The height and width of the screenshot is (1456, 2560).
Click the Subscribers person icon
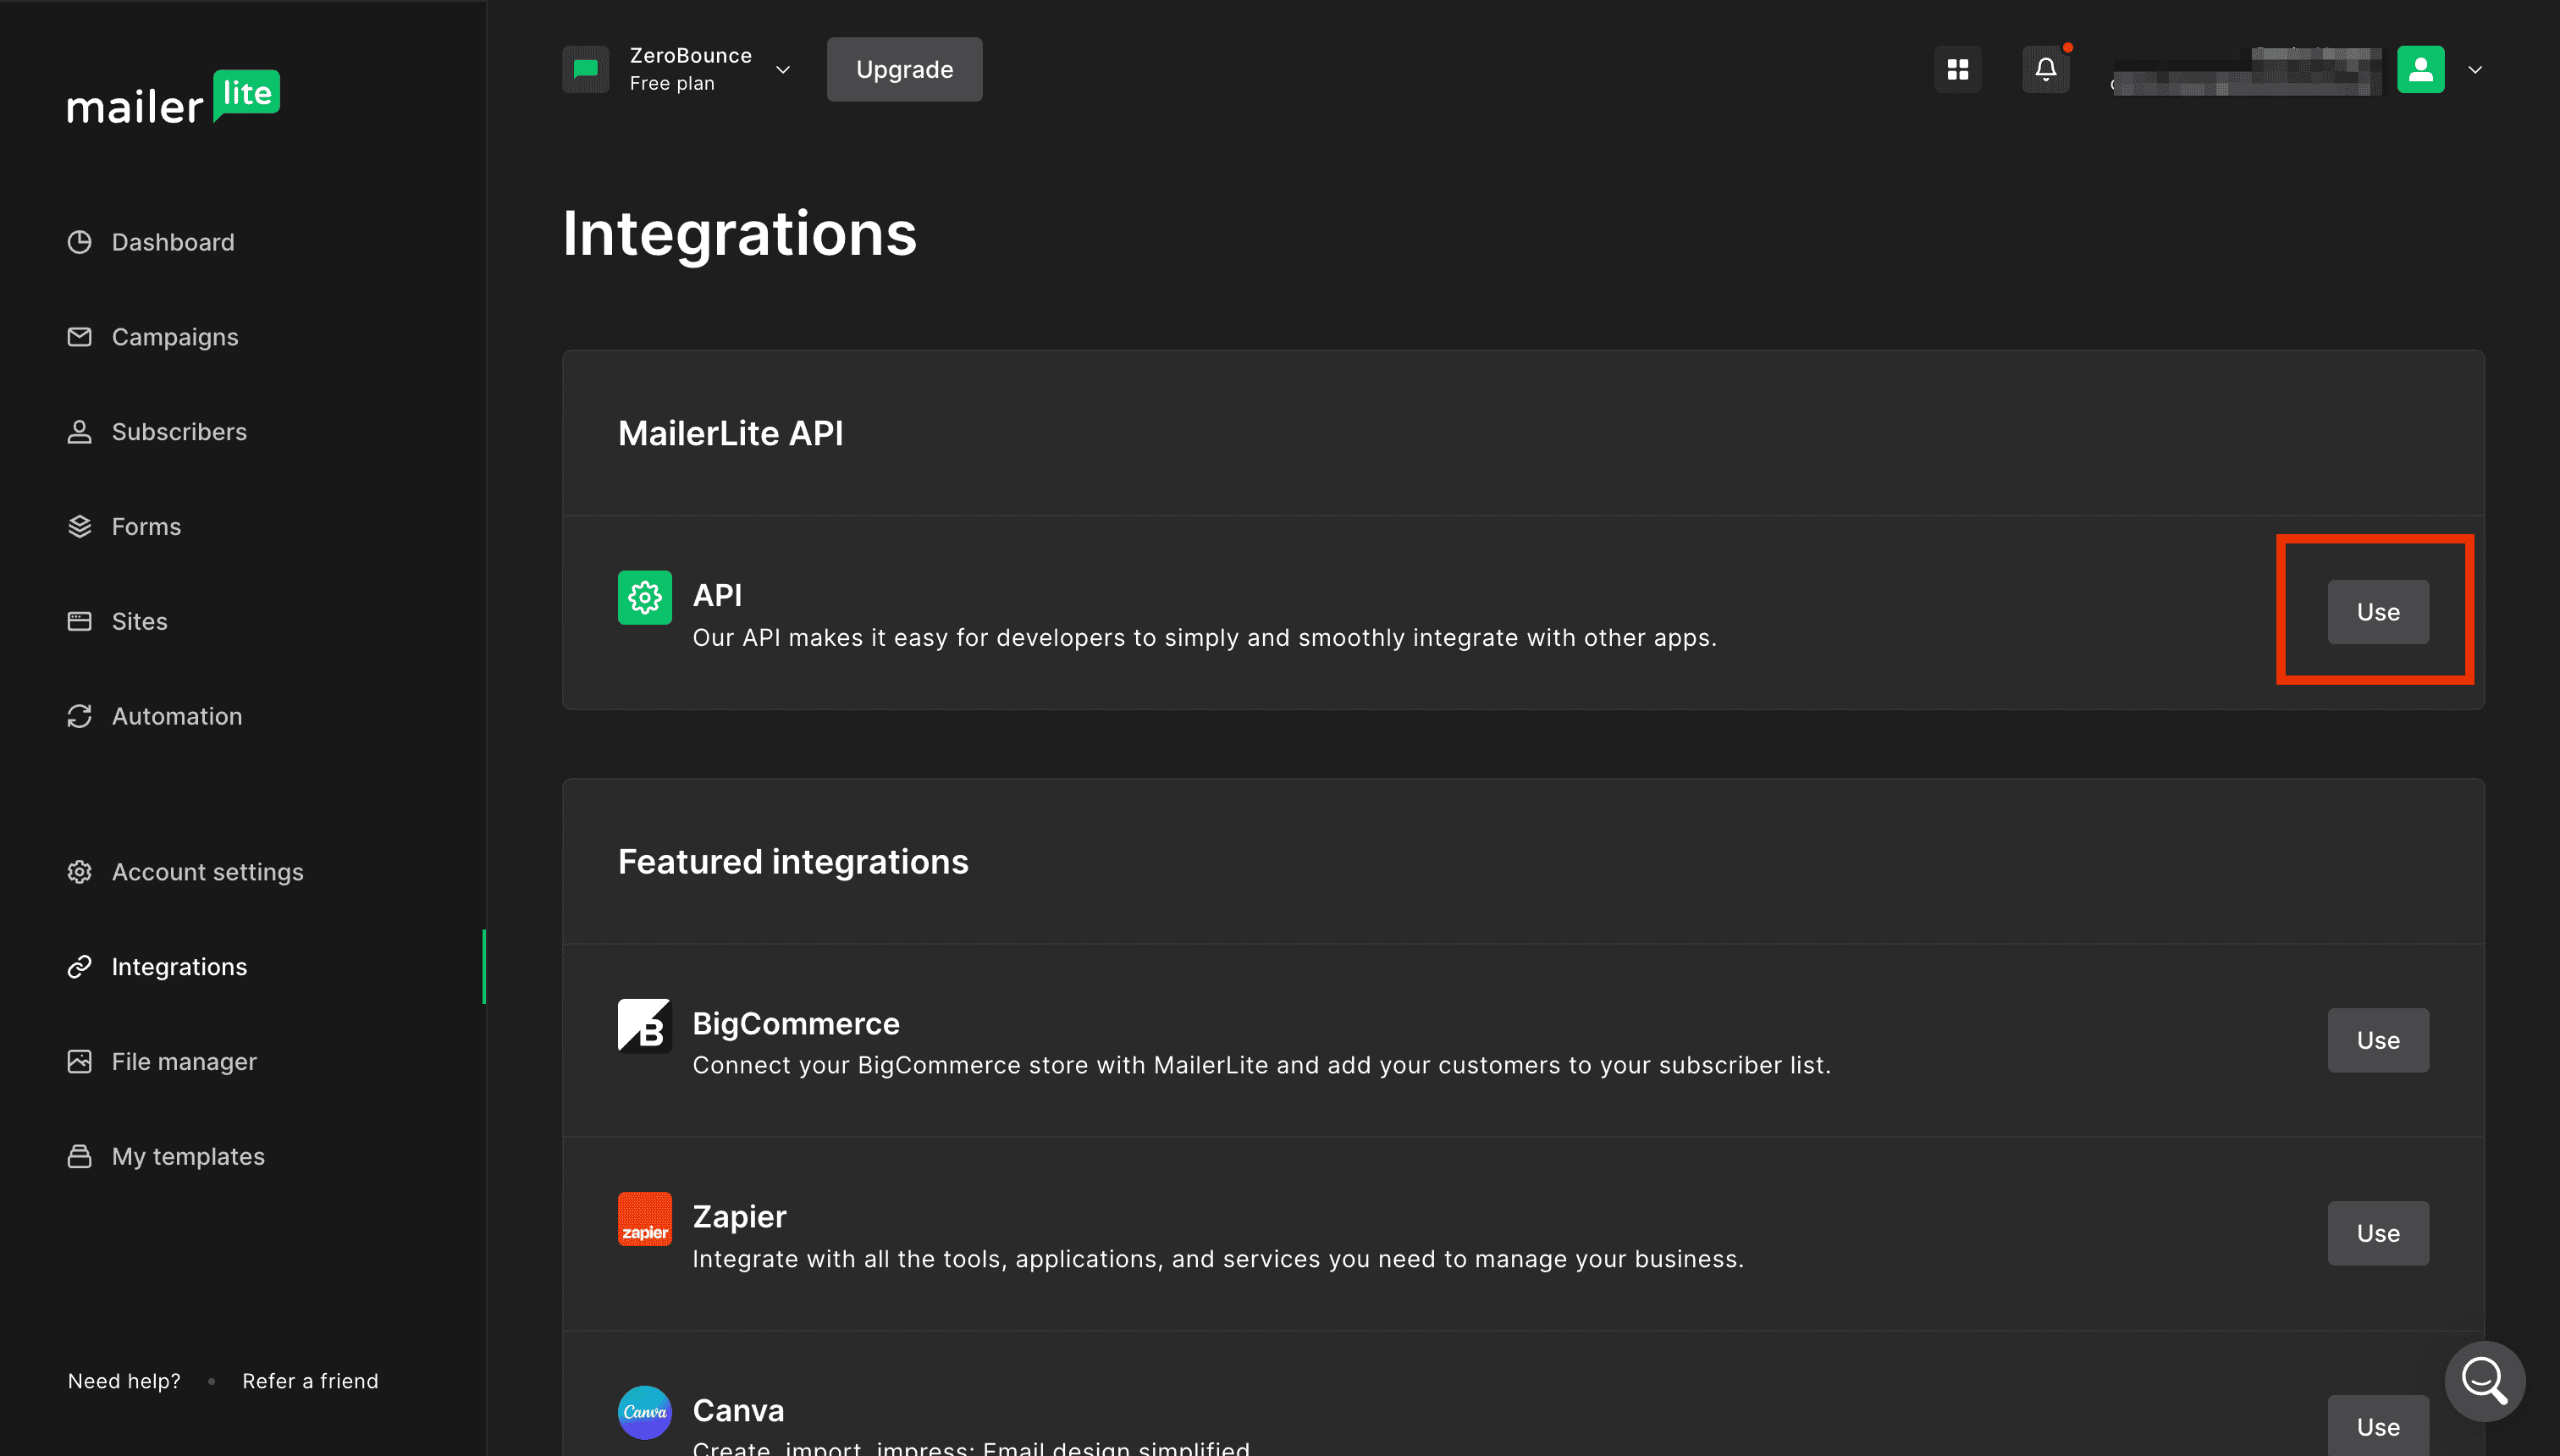tap(80, 431)
